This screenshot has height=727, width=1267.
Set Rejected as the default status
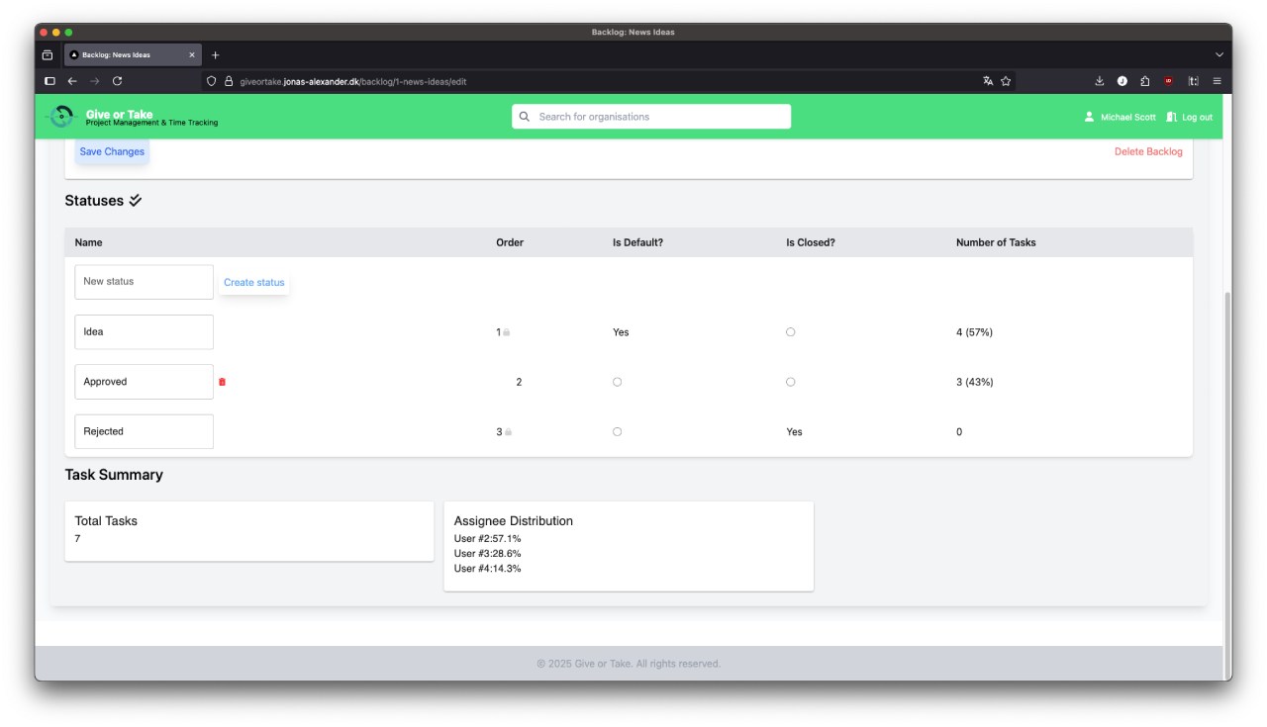[x=617, y=431]
